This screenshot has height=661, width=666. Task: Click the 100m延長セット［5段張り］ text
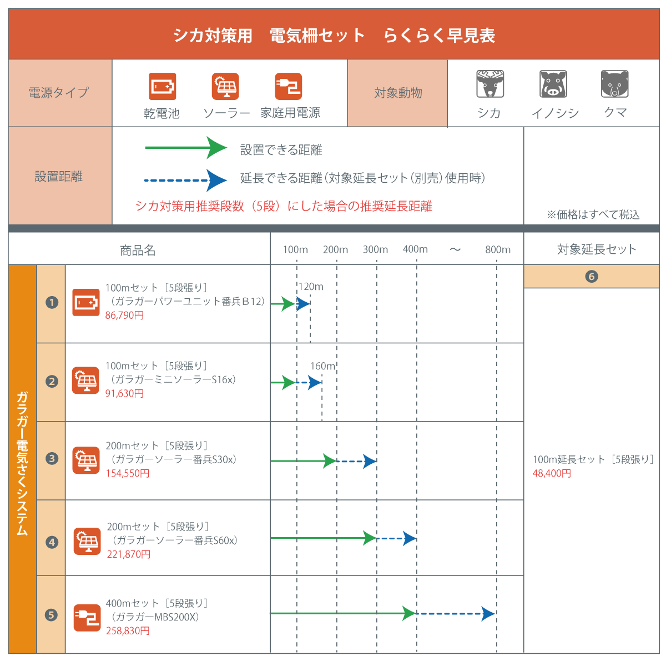pyautogui.click(x=594, y=459)
